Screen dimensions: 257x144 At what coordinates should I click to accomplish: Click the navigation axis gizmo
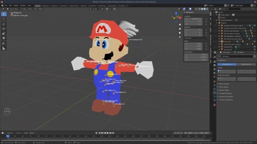pos(176,17)
